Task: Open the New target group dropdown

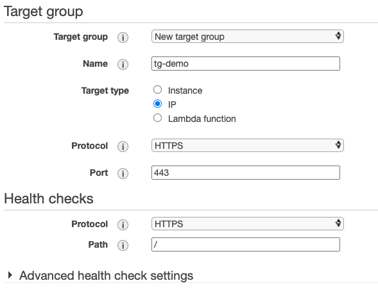Action: 248,37
